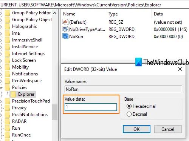Click the Value name field showing NoRun
The image size is (189, 141).
tap(123, 89)
